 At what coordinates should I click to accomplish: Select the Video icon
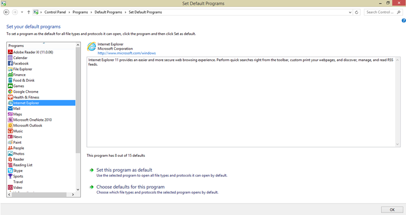[x=11, y=187]
